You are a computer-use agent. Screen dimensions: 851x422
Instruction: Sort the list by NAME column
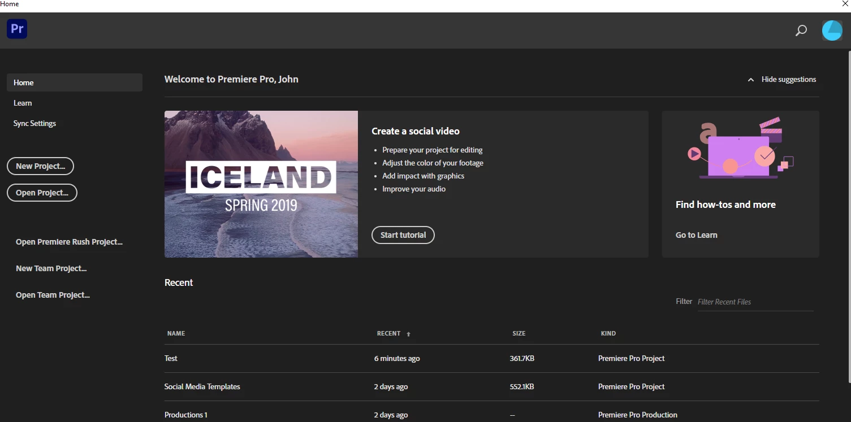[176, 333]
